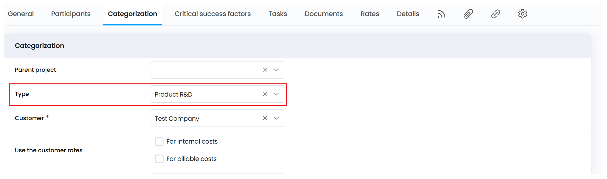Viewport: 607px width, 179px height.
Task: Open the chain link icon tab
Action: pyautogui.click(x=495, y=14)
